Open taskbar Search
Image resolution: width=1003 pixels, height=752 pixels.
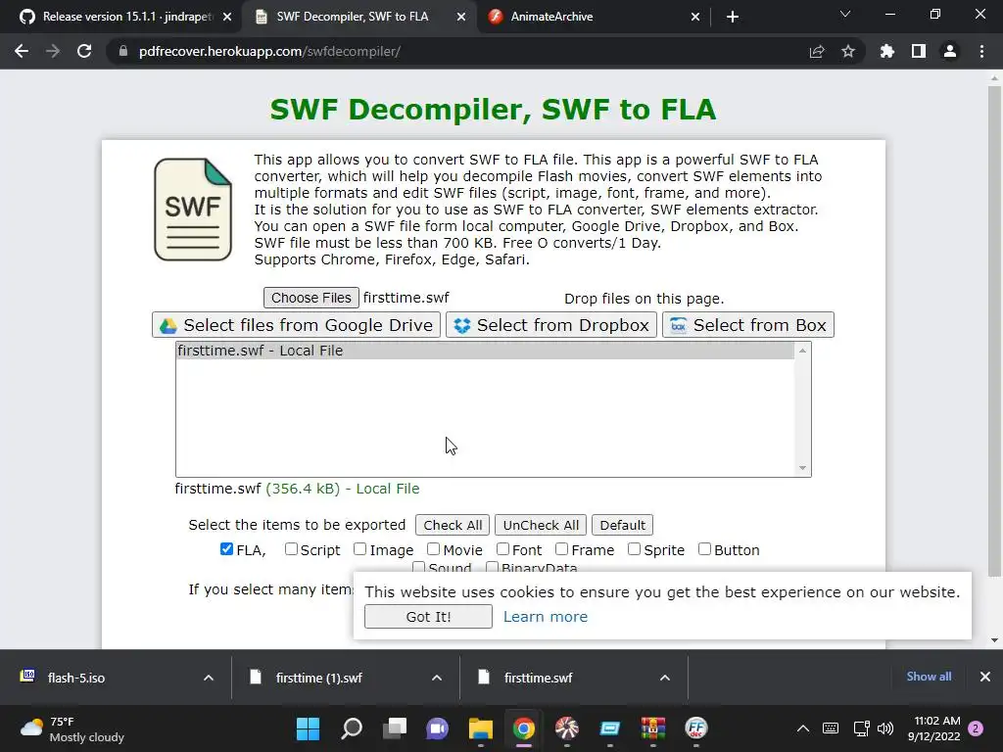point(352,728)
